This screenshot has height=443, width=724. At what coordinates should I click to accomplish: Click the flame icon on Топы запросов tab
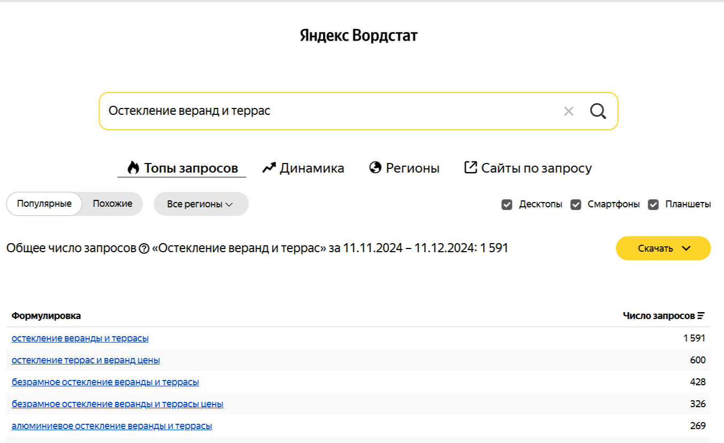tap(134, 168)
